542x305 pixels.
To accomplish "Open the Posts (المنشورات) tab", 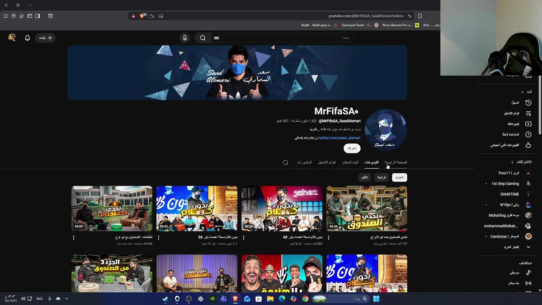I will click(304, 162).
